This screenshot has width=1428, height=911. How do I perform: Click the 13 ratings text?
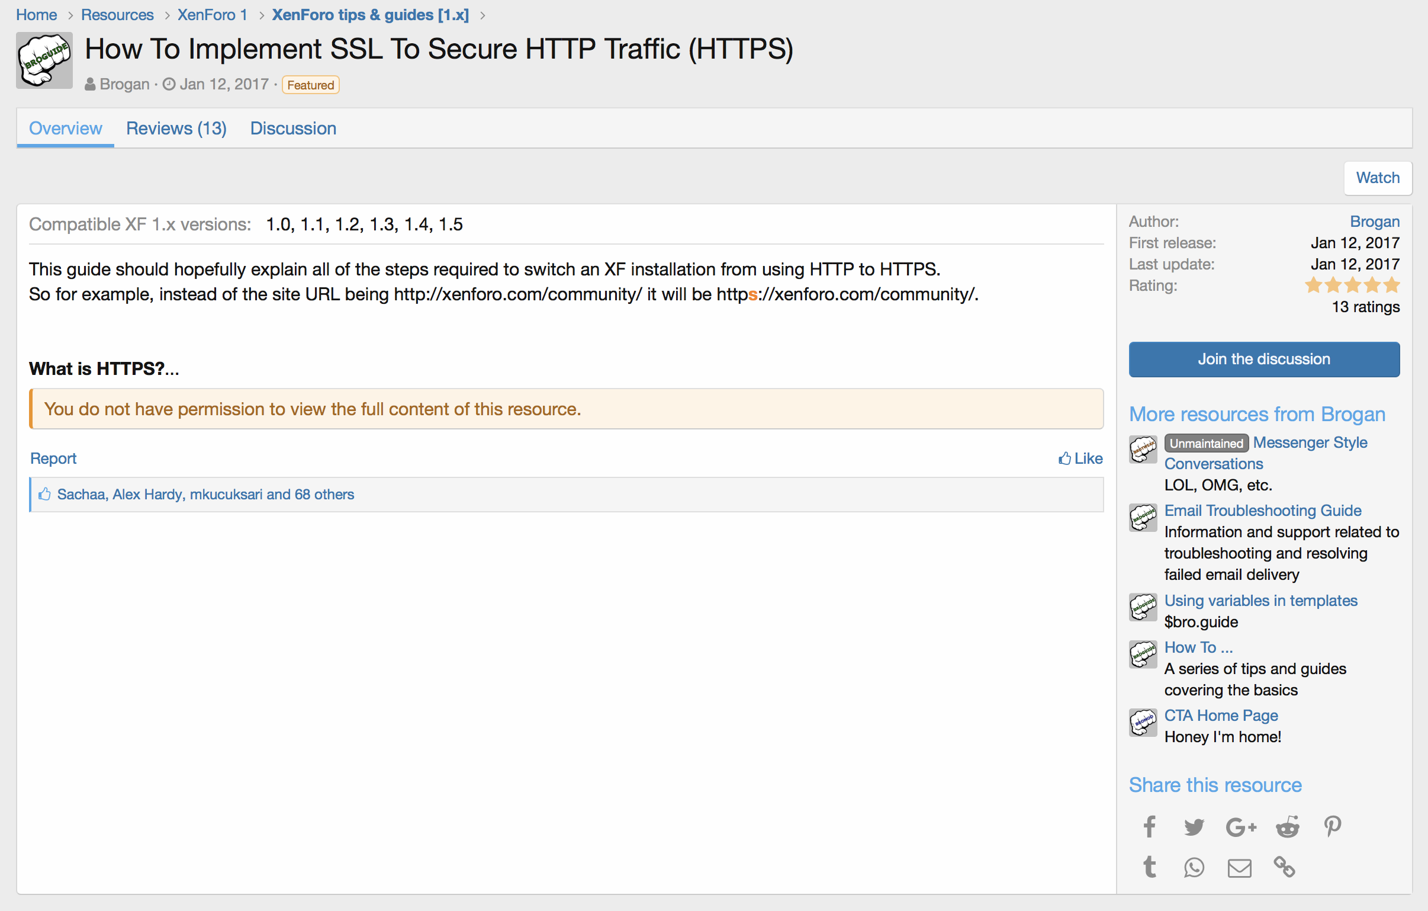(x=1365, y=307)
